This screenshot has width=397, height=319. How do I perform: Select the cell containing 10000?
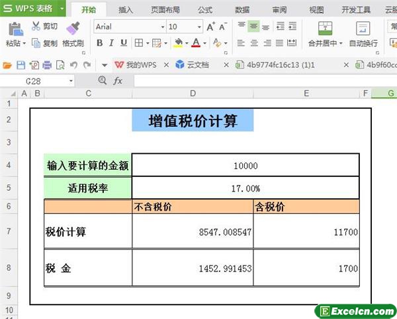[245, 166]
